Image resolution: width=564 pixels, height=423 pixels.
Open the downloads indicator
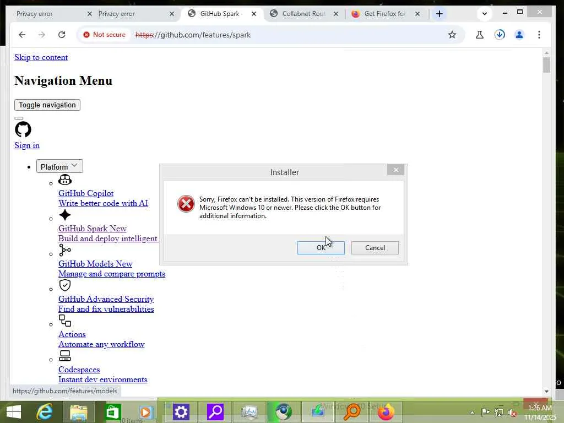point(499,35)
